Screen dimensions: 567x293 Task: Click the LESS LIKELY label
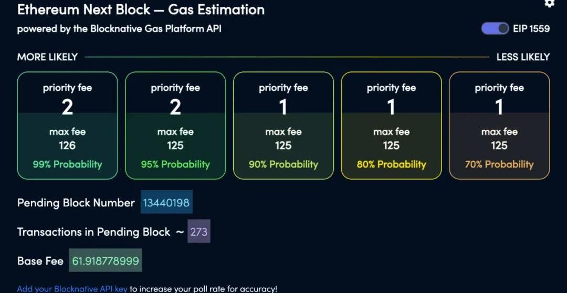[523, 57]
